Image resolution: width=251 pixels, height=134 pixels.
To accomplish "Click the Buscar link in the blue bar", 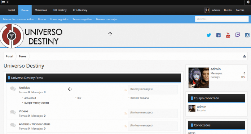I will (x=42, y=19).
